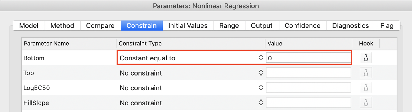Select the Flag tab

pos(387,26)
